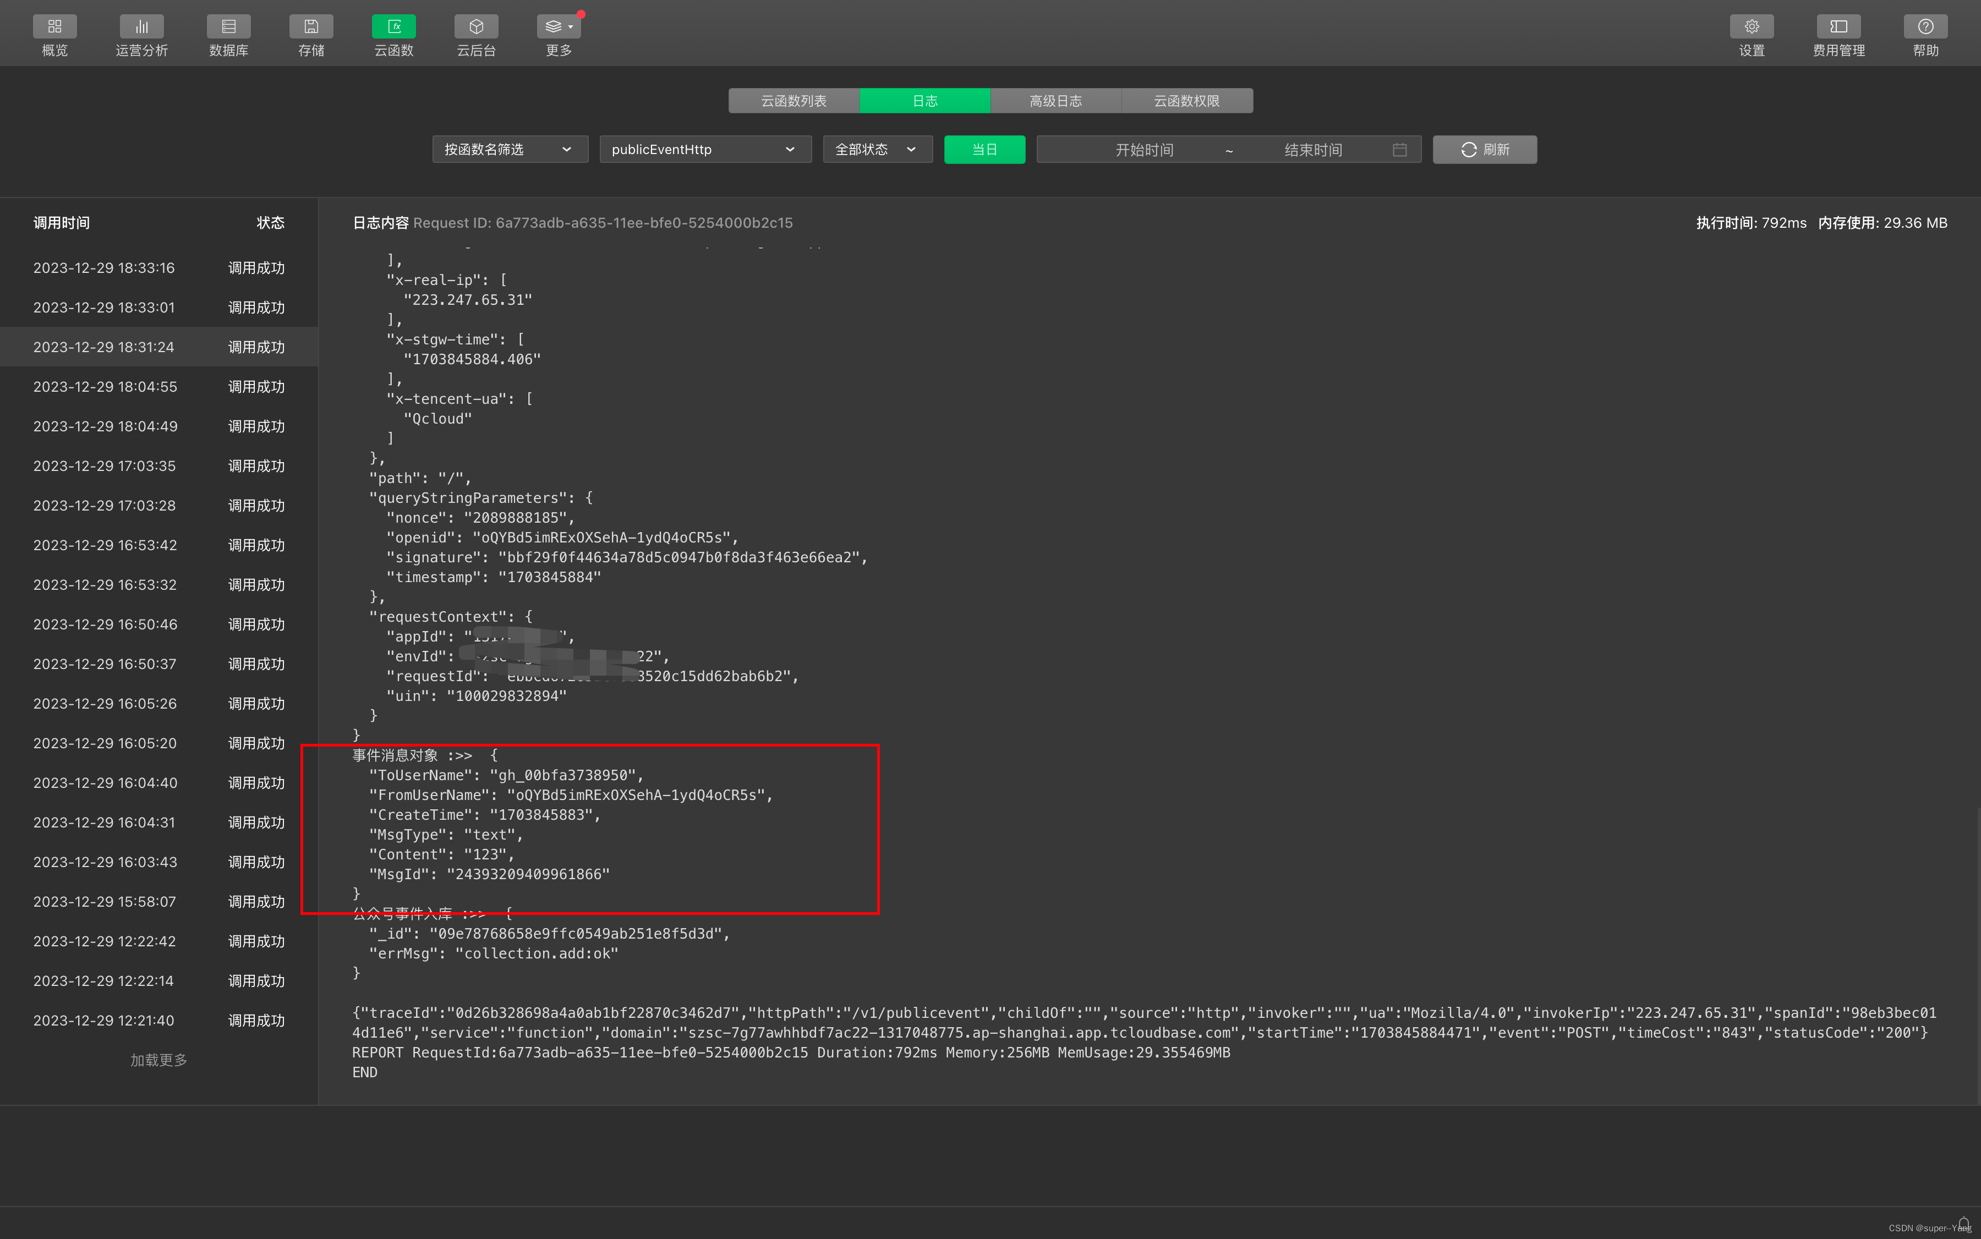Open 按函数名筛选 filter dropdown
Viewport: 1981px width, 1239px height.
(x=510, y=149)
